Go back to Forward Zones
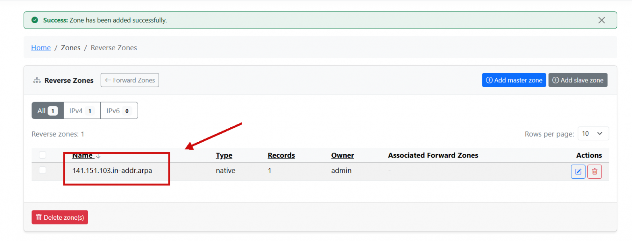 tap(130, 80)
